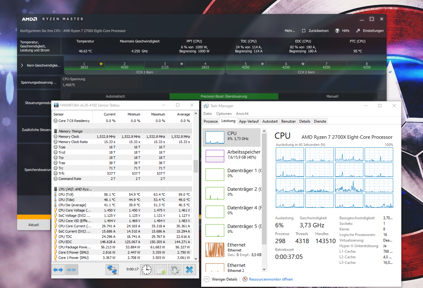Click the Memory Clock sensor icon

tap(56, 137)
